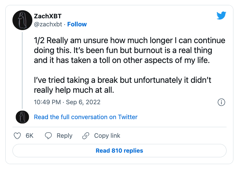Click the small penguin avatar near conversation link
Image resolution: width=239 pixels, height=170 pixels.
point(22,117)
